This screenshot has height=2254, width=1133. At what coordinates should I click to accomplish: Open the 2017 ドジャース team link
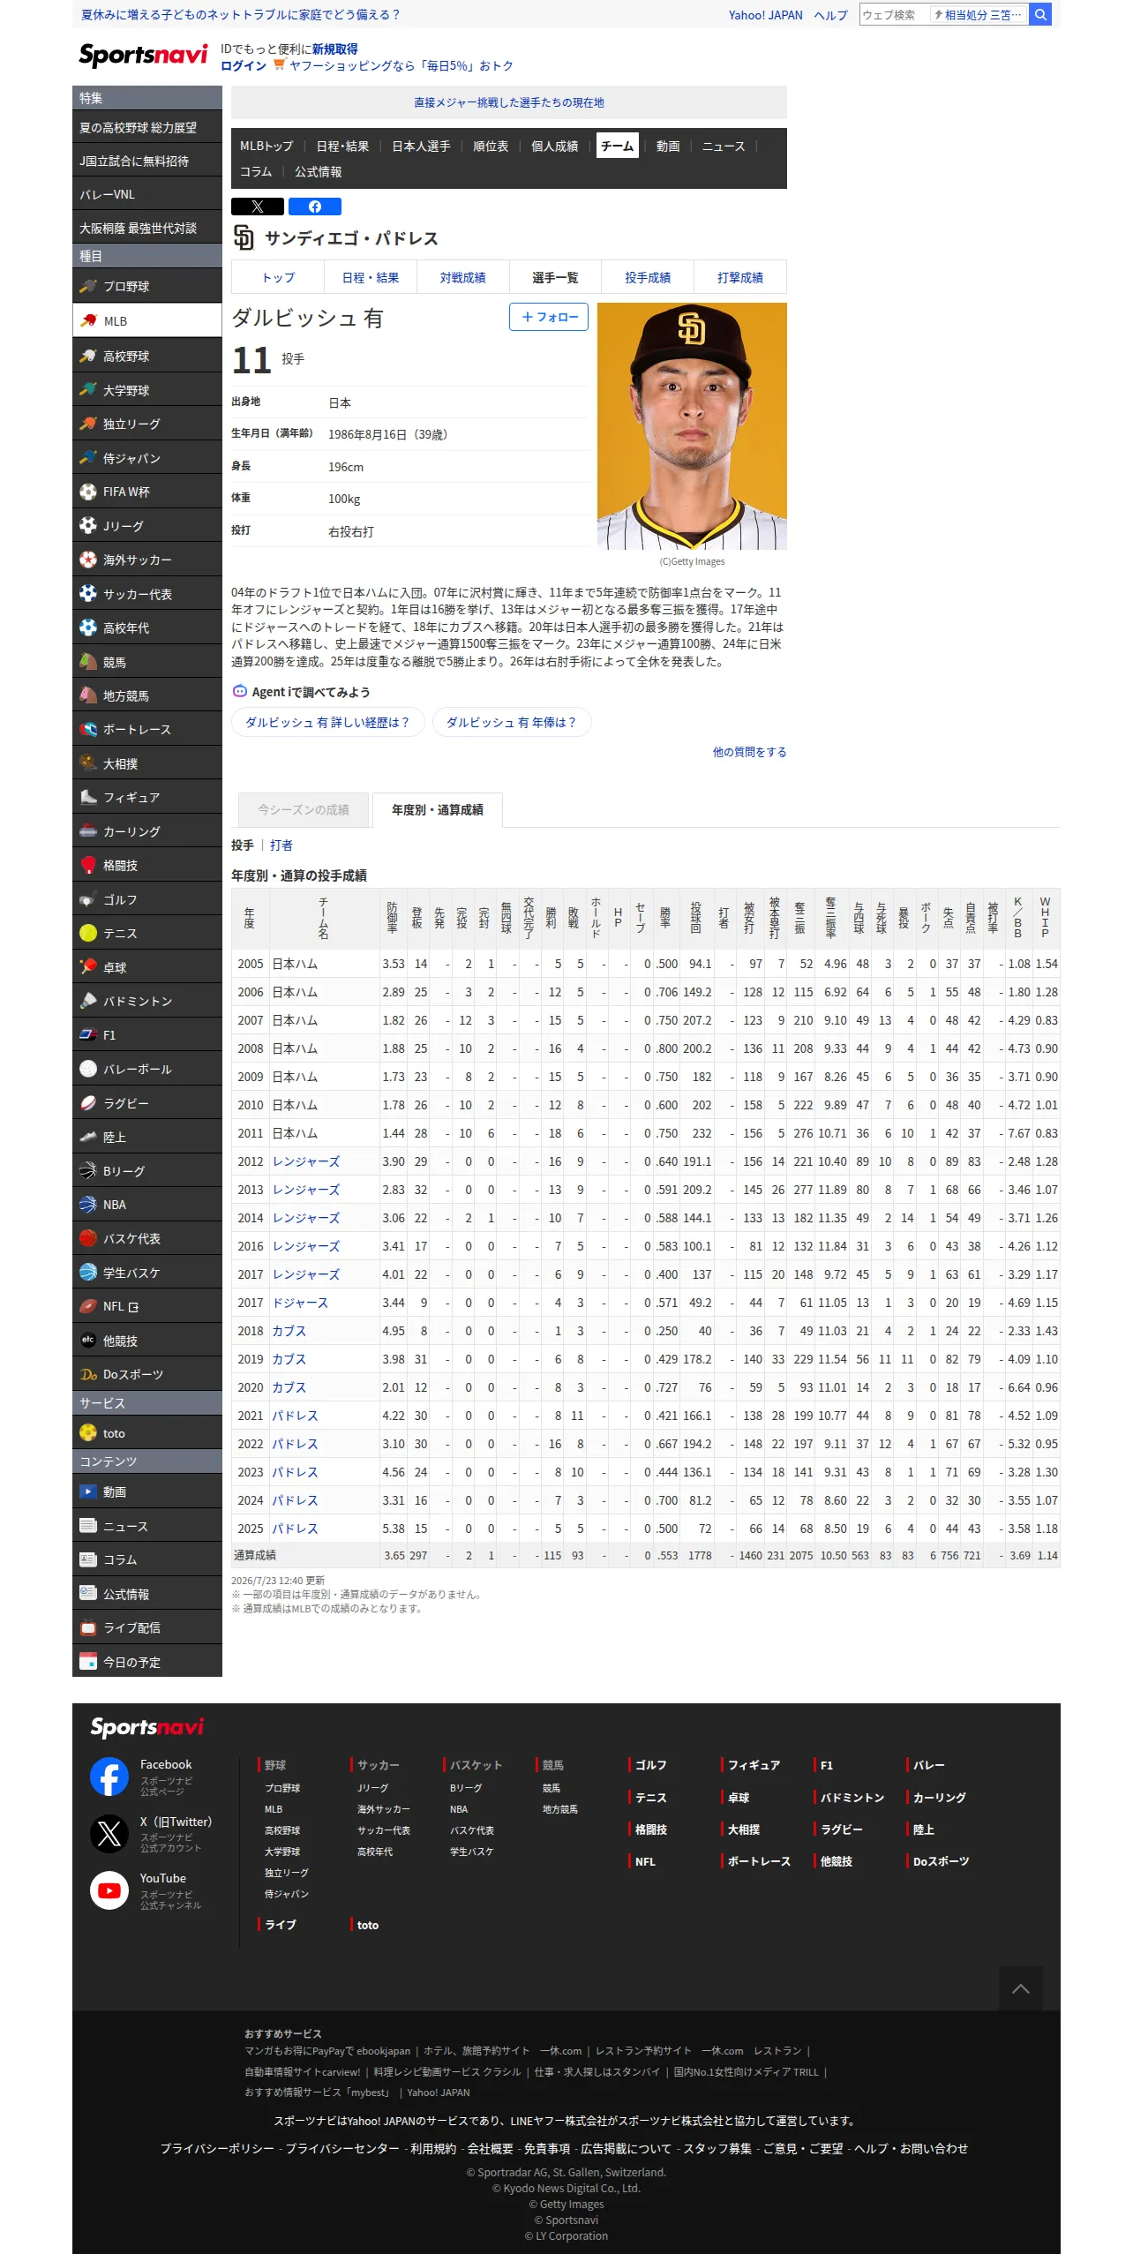tap(300, 1303)
